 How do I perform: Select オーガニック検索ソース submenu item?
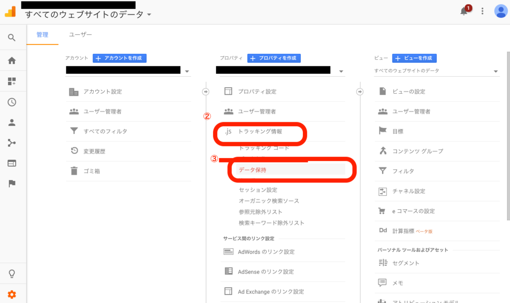(269, 201)
